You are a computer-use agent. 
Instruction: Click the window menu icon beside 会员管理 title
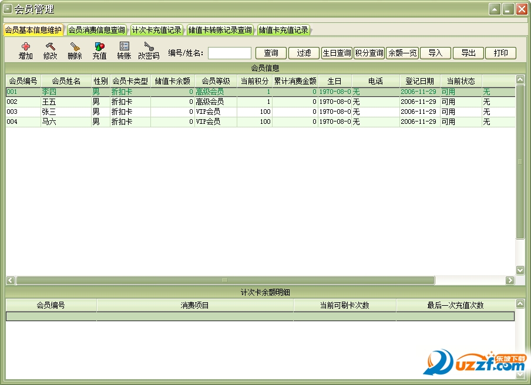(8, 9)
